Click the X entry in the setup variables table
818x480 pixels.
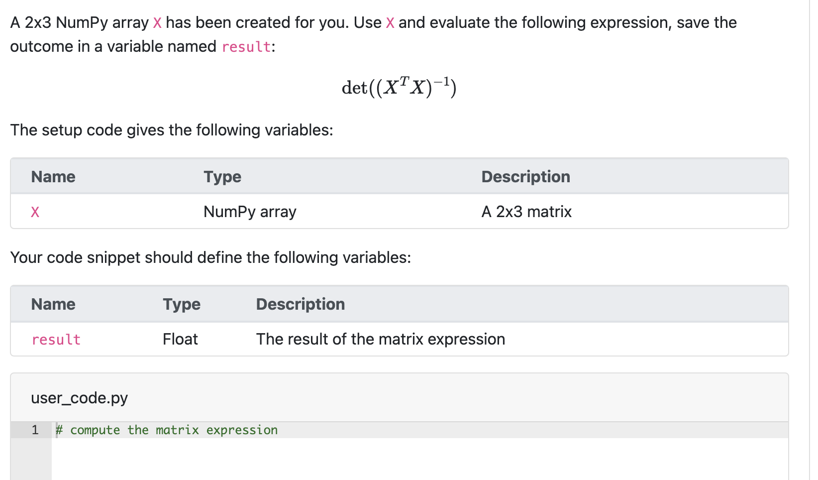tap(35, 212)
